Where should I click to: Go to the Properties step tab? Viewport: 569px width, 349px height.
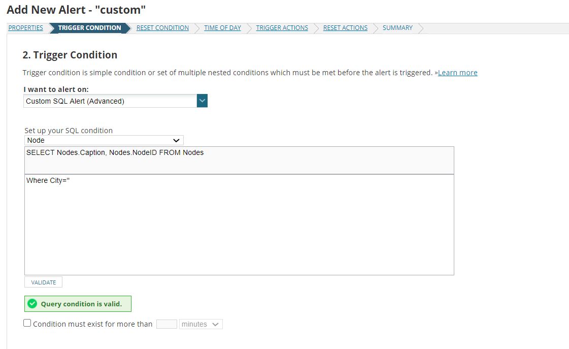coord(25,28)
